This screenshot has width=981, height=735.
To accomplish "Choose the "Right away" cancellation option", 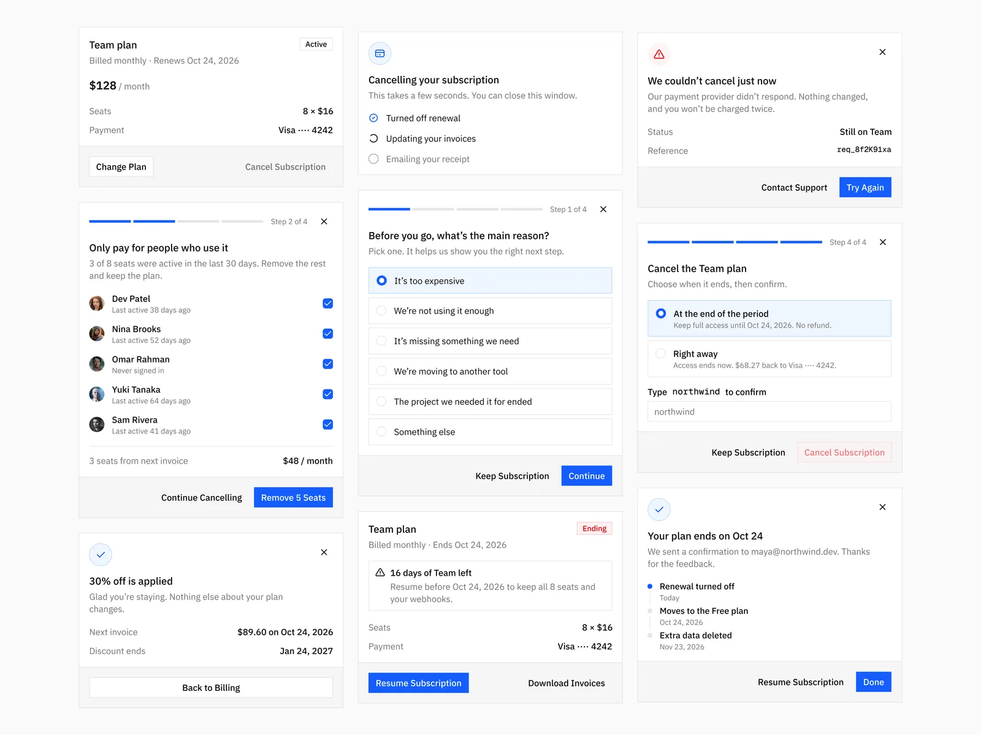I will (x=769, y=359).
